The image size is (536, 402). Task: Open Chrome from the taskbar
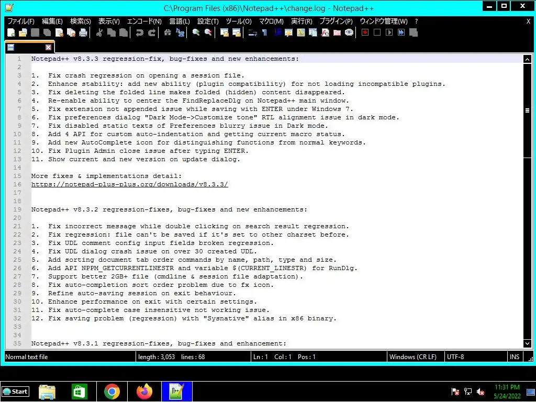[x=112, y=392]
